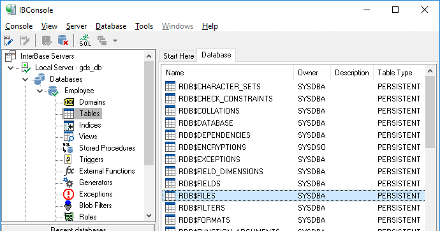Click the Roles node icon
The width and height of the screenshot is (440, 231).
pyautogui.click(x=68, y=217)
